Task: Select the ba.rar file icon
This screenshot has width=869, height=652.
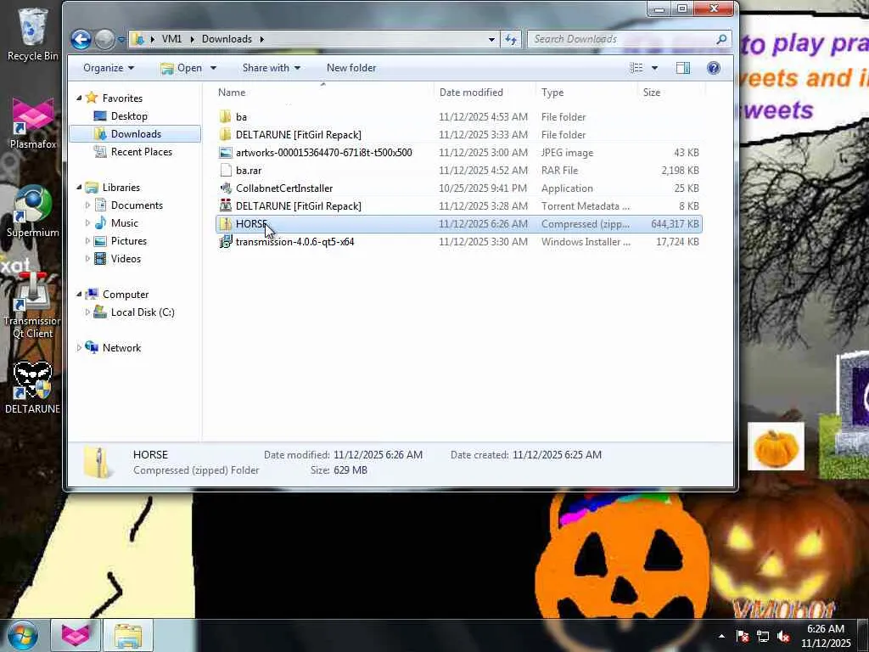Action: (x=225, y=170)
